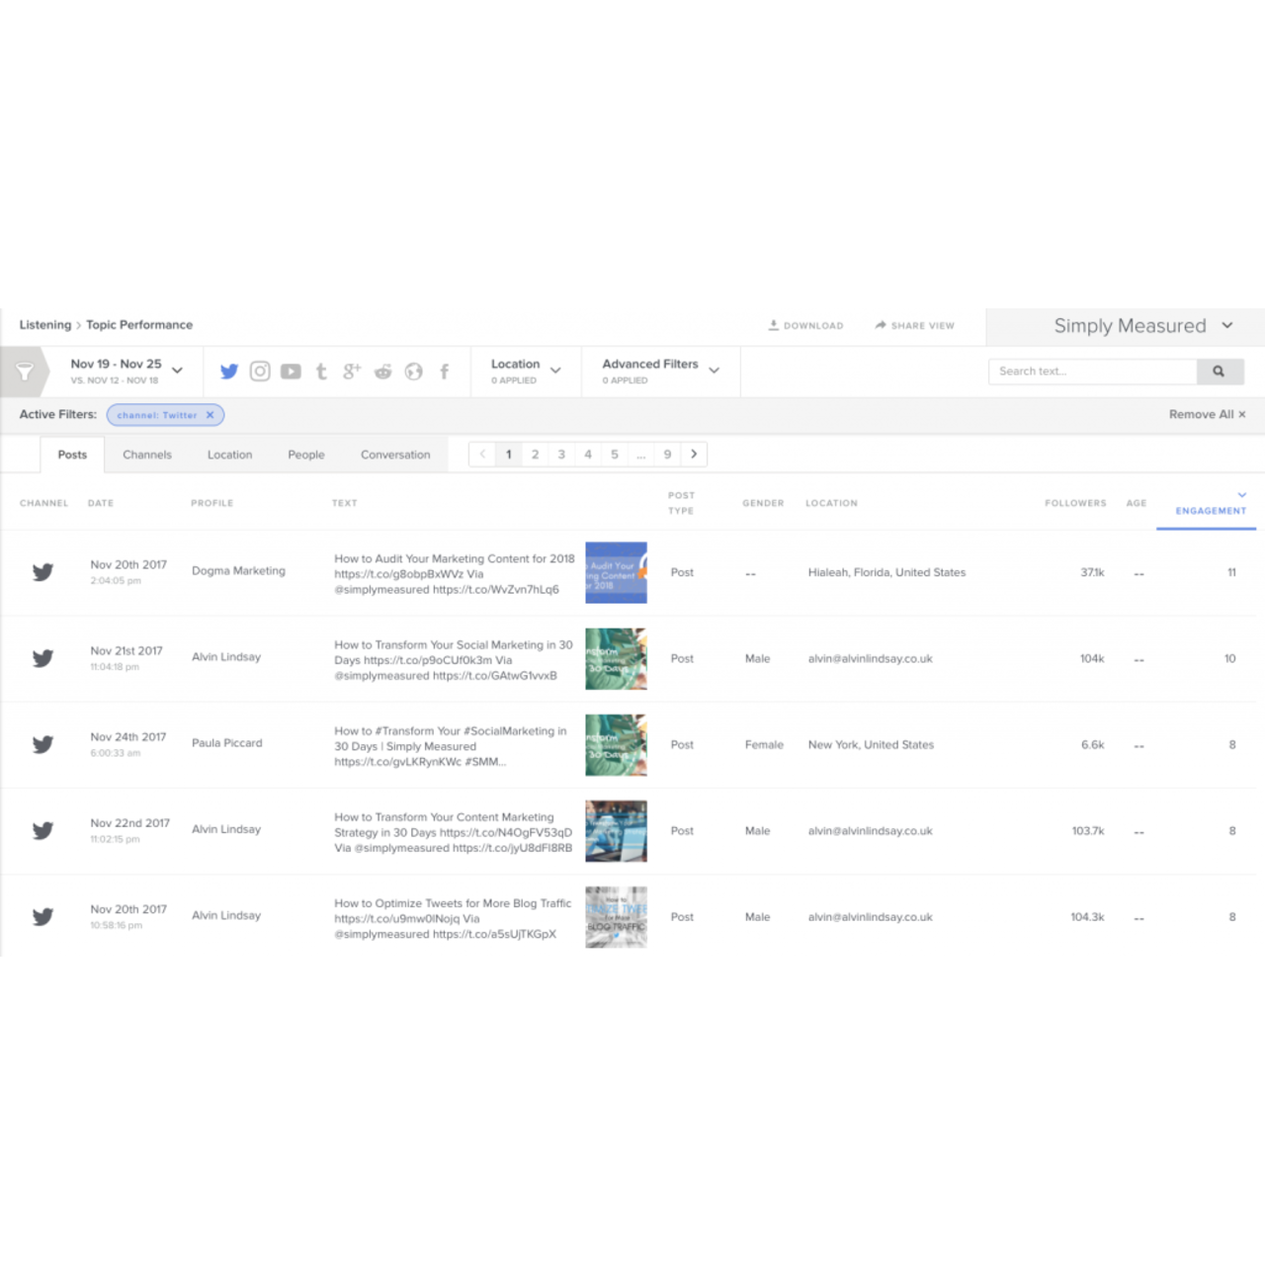Select the Reddit channel icon
The width and height of the screenshot is (1265, 1265).
coord(382,371)
